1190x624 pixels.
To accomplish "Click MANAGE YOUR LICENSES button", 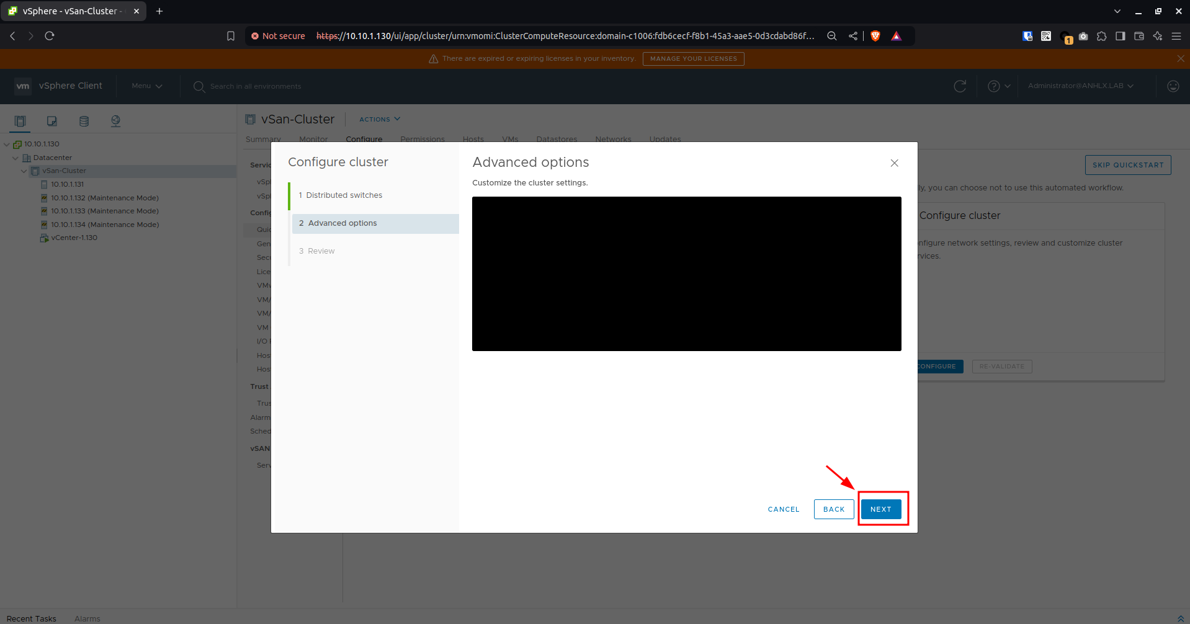I will (693, 58).
